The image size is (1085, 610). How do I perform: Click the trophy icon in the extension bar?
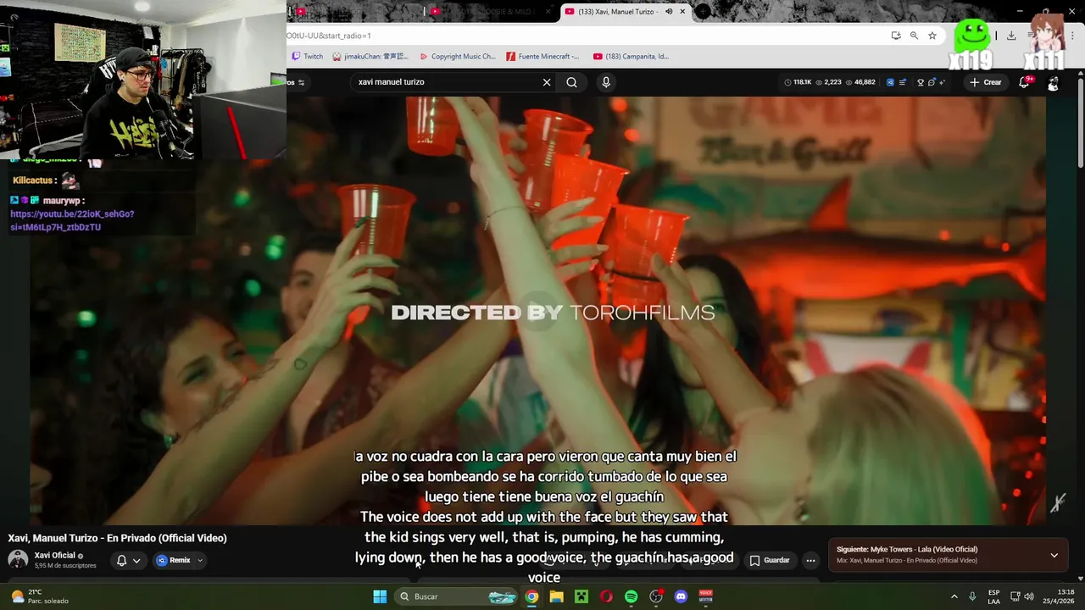(921, 82)
